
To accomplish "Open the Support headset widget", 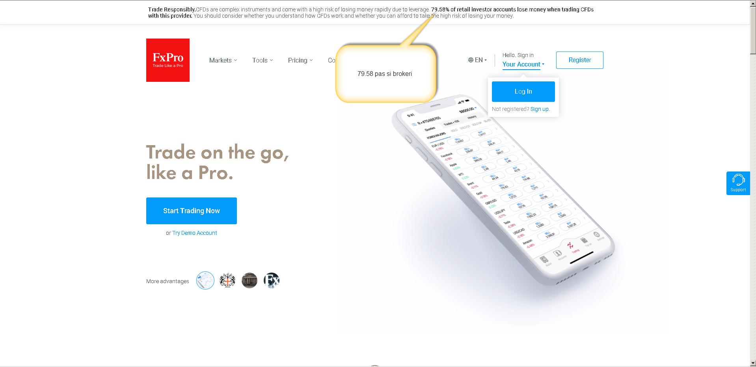I will 738,183.
